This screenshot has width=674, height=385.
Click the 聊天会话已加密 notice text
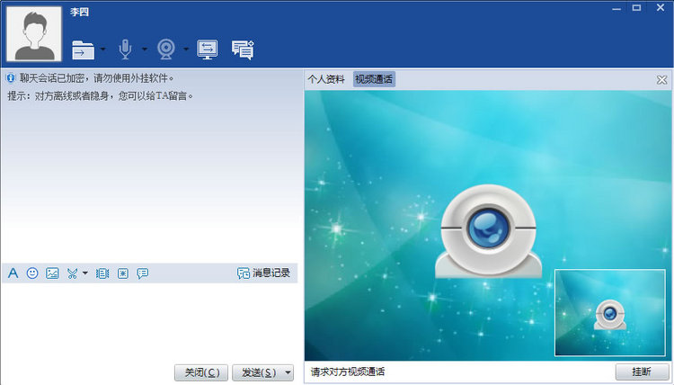click(97, 78)
